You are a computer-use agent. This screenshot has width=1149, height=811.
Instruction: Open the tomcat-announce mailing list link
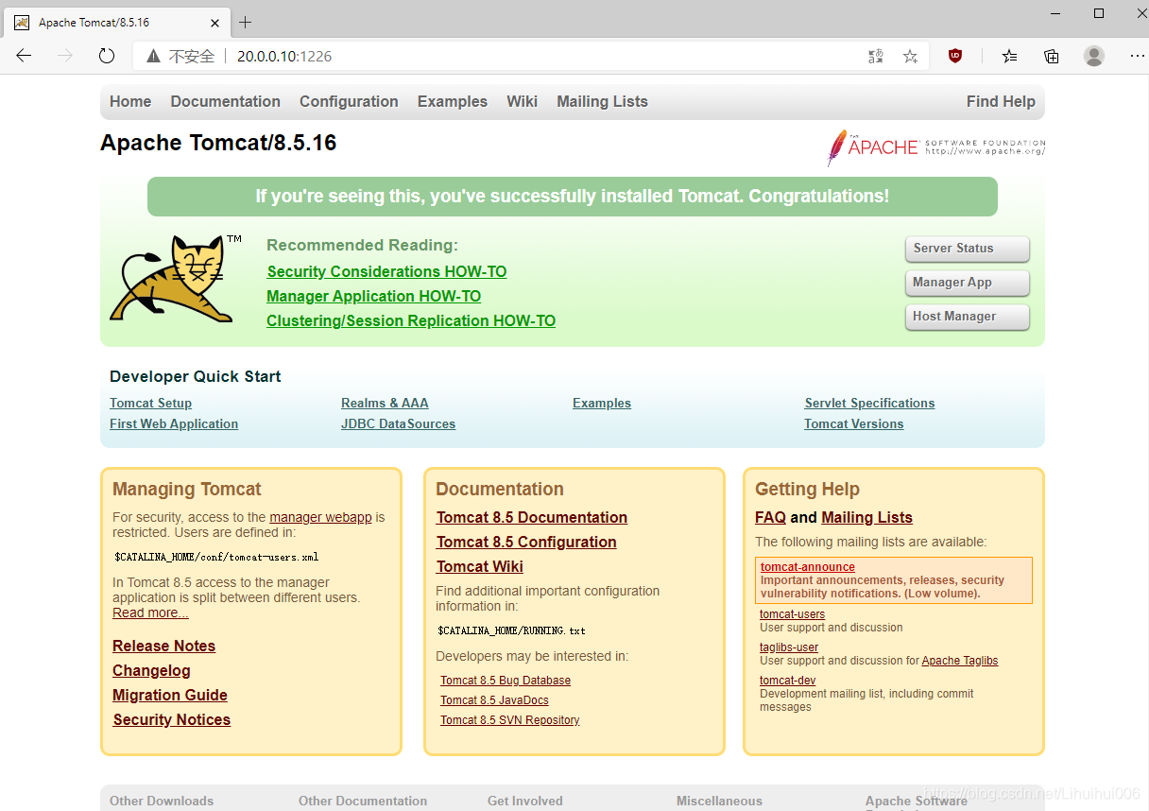click(808, 567)
